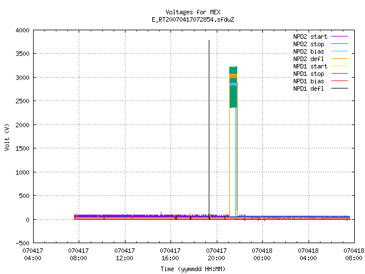Click the green NPD2 stop voltage block
The width and height of the screenshot is (365, 274).
coord(233,98)
